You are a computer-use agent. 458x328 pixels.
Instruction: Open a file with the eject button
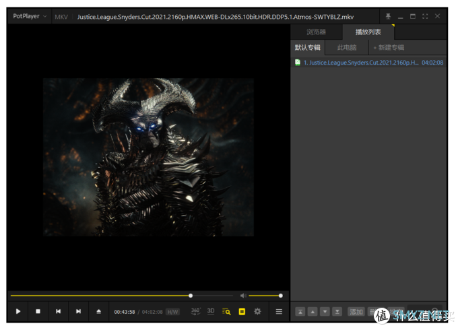coord(99,311)
